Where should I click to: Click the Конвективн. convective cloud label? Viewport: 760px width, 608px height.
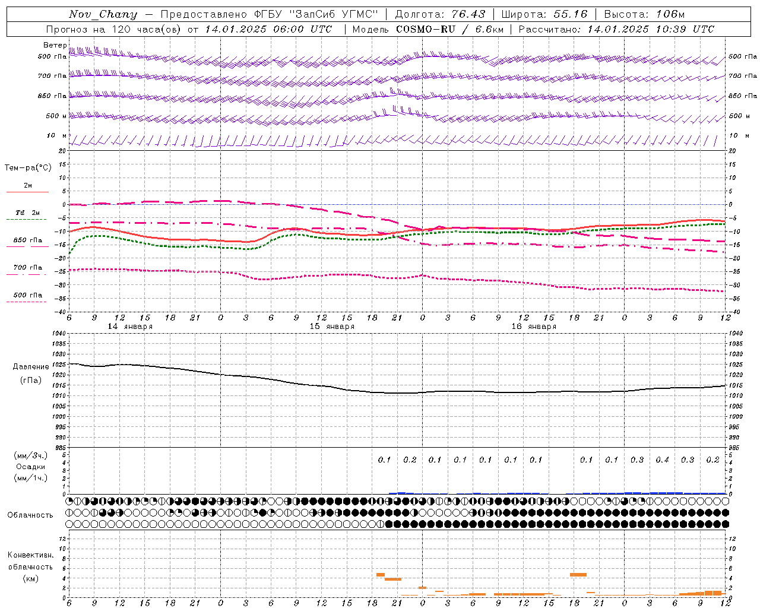click(x=30, y=555)
